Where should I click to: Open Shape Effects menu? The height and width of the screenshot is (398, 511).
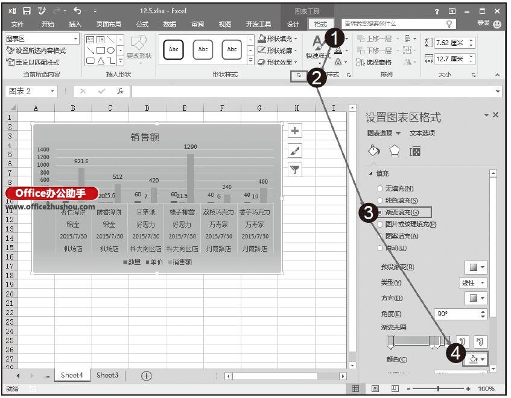point(278,62)
